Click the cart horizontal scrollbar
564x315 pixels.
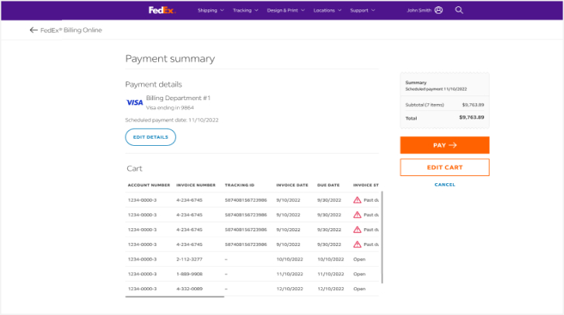(x=175, y=296)
